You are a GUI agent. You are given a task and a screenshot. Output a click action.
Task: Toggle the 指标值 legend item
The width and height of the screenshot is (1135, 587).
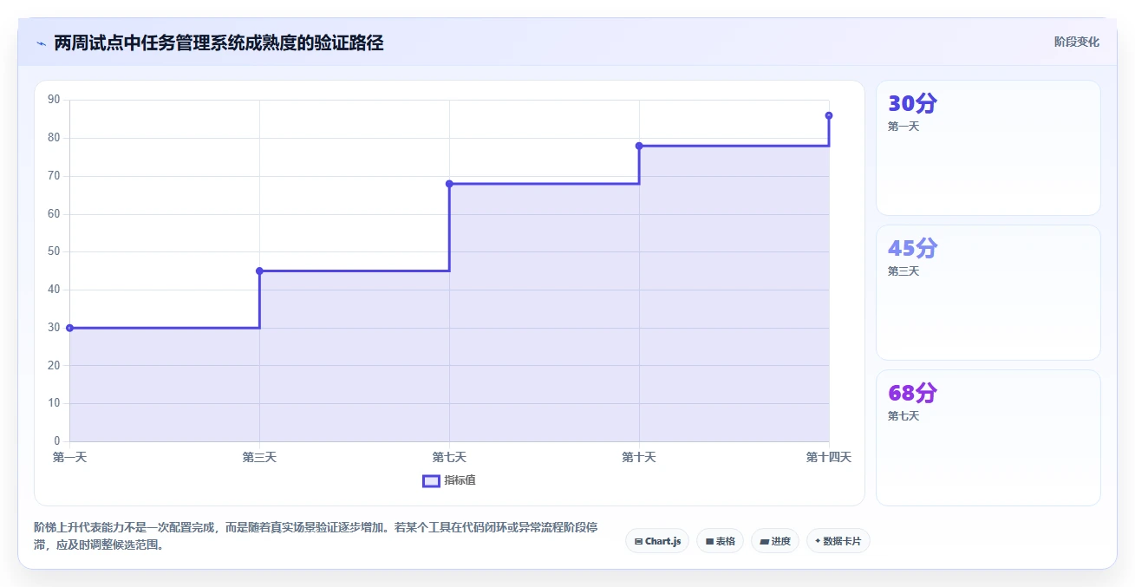tap(449, 480)
